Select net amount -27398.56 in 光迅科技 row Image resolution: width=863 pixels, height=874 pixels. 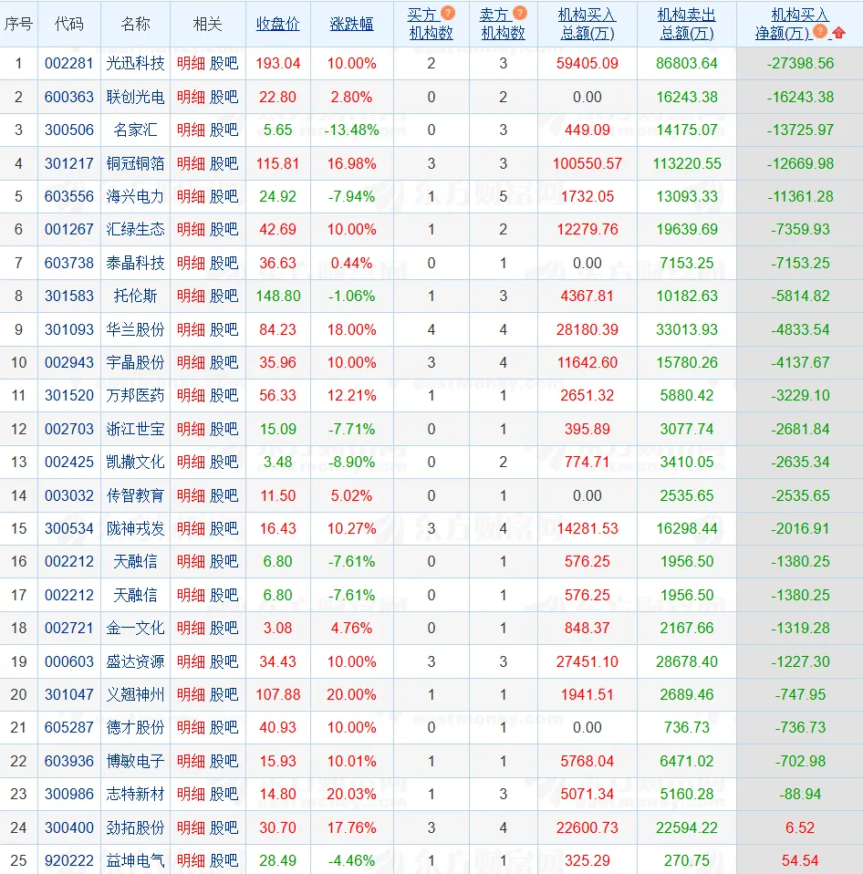[x=800, y=64]
